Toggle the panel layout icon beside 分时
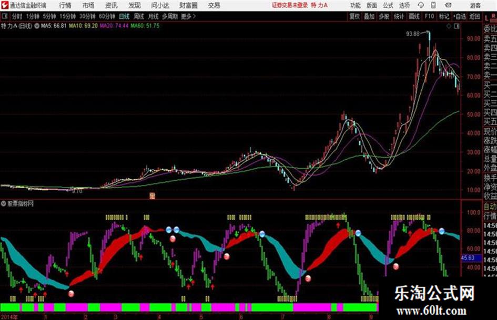The width and height of the screenshot is (497, 320). click(4, 16)
